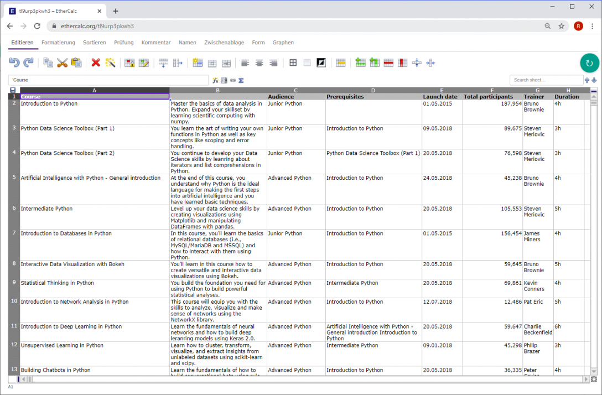Click the scissors cut icon
This screenshot has height=395, width=602.
[62, 63]
